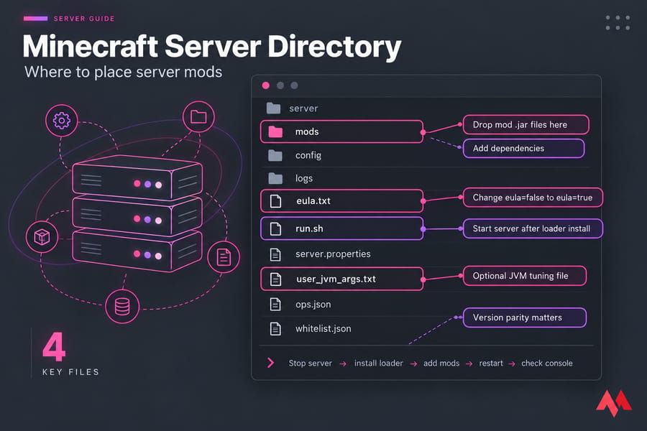Click the large pink number 4

54,346
